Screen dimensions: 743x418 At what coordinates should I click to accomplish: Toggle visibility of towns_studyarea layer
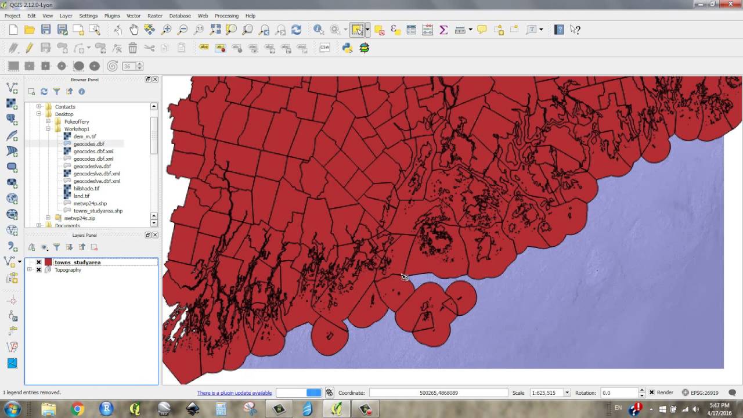(x=39, y=262)
